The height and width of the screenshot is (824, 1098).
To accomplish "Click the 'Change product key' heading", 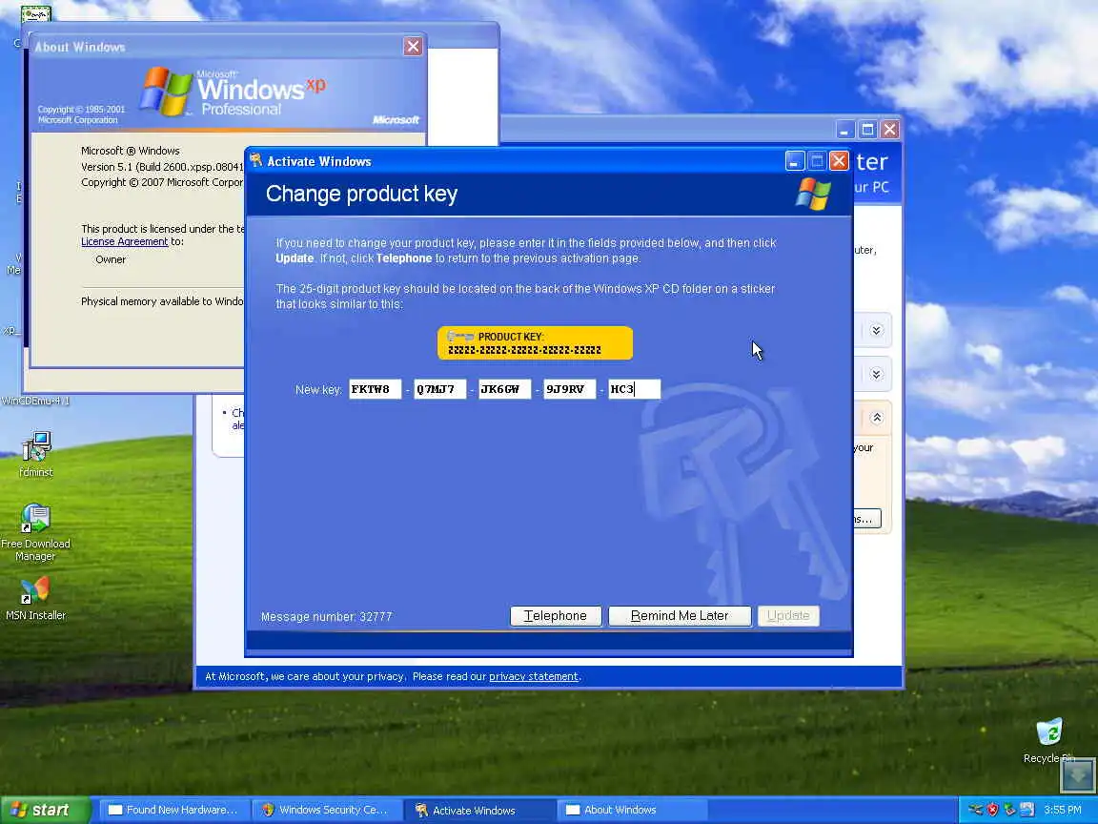I will [361, 195].
